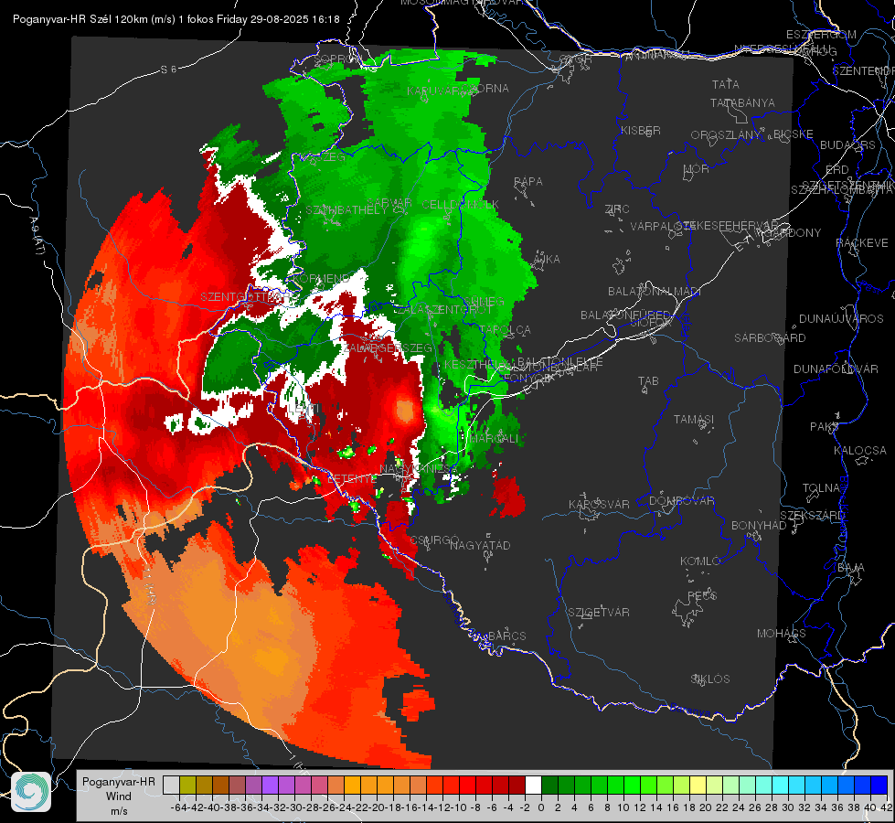Click the LETENYE label

coord(353,478)
